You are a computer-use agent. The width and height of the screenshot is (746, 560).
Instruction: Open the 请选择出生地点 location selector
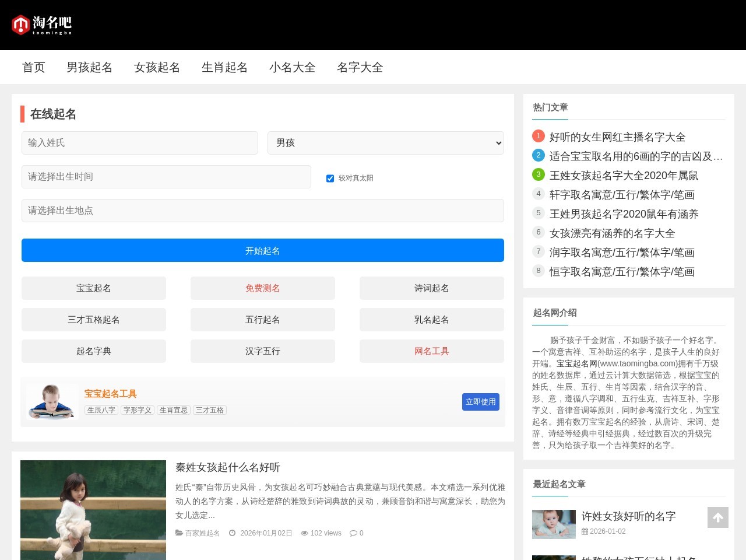click(x=262, y=210)
